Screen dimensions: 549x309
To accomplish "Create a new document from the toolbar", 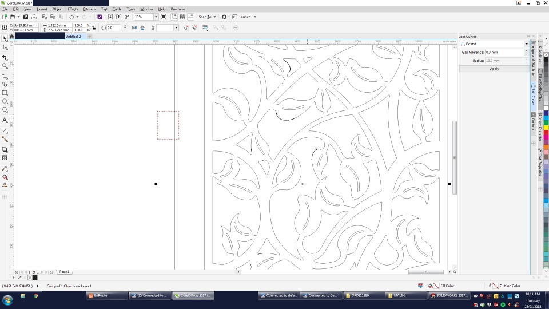I will [4, 17].
